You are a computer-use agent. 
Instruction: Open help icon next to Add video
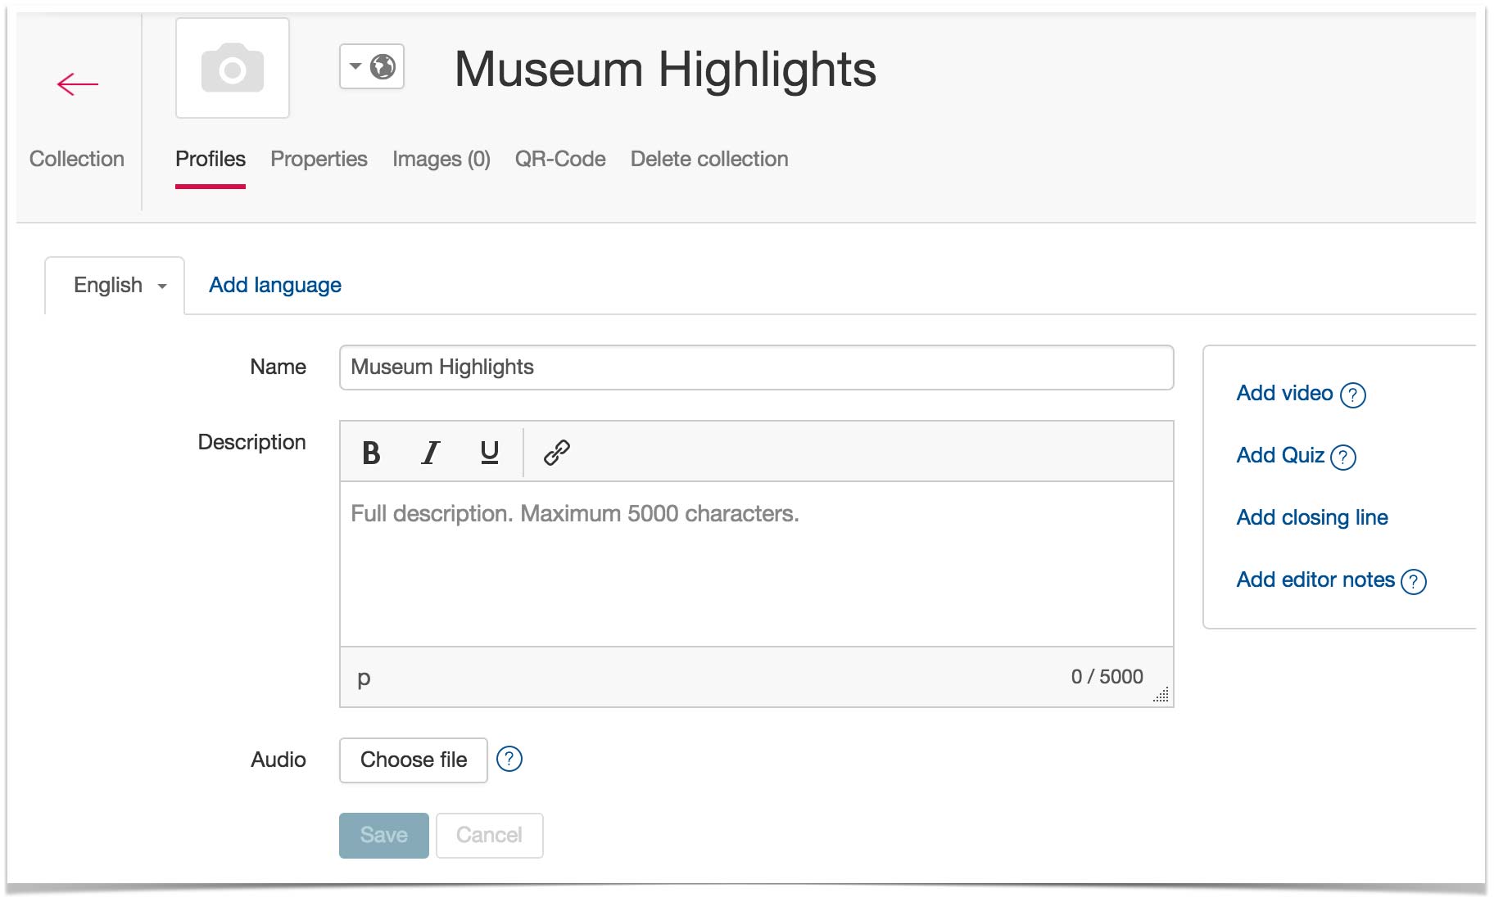click(1352, 395)
